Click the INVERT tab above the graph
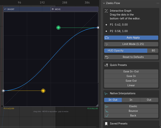Image resolution: width=161 pixels, height=128 pixels. 27,9
